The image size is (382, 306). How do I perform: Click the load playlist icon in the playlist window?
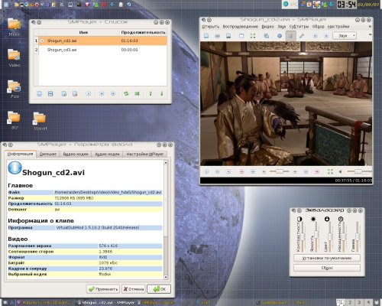(x=40, y=93)
